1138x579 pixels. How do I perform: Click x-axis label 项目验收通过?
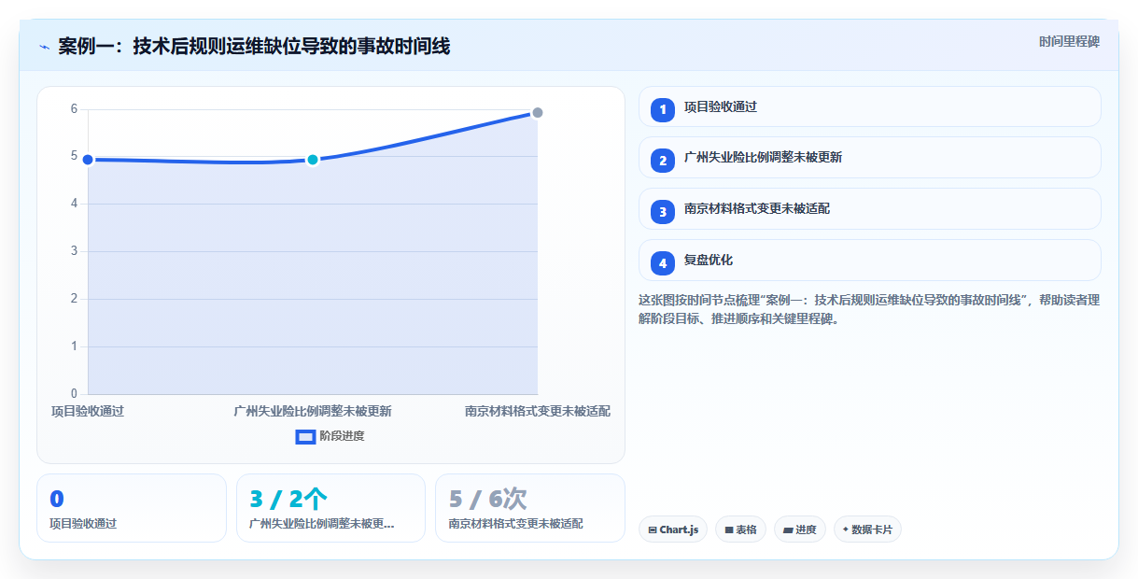point(88,411)
